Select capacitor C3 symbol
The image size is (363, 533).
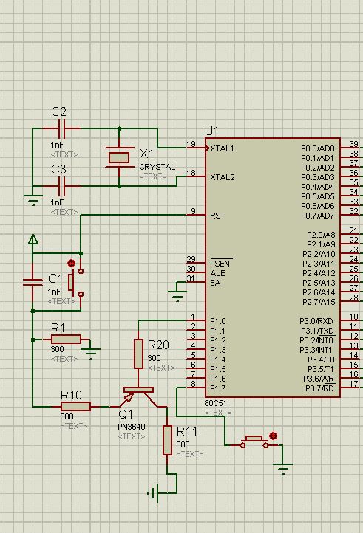pos(61,186)
